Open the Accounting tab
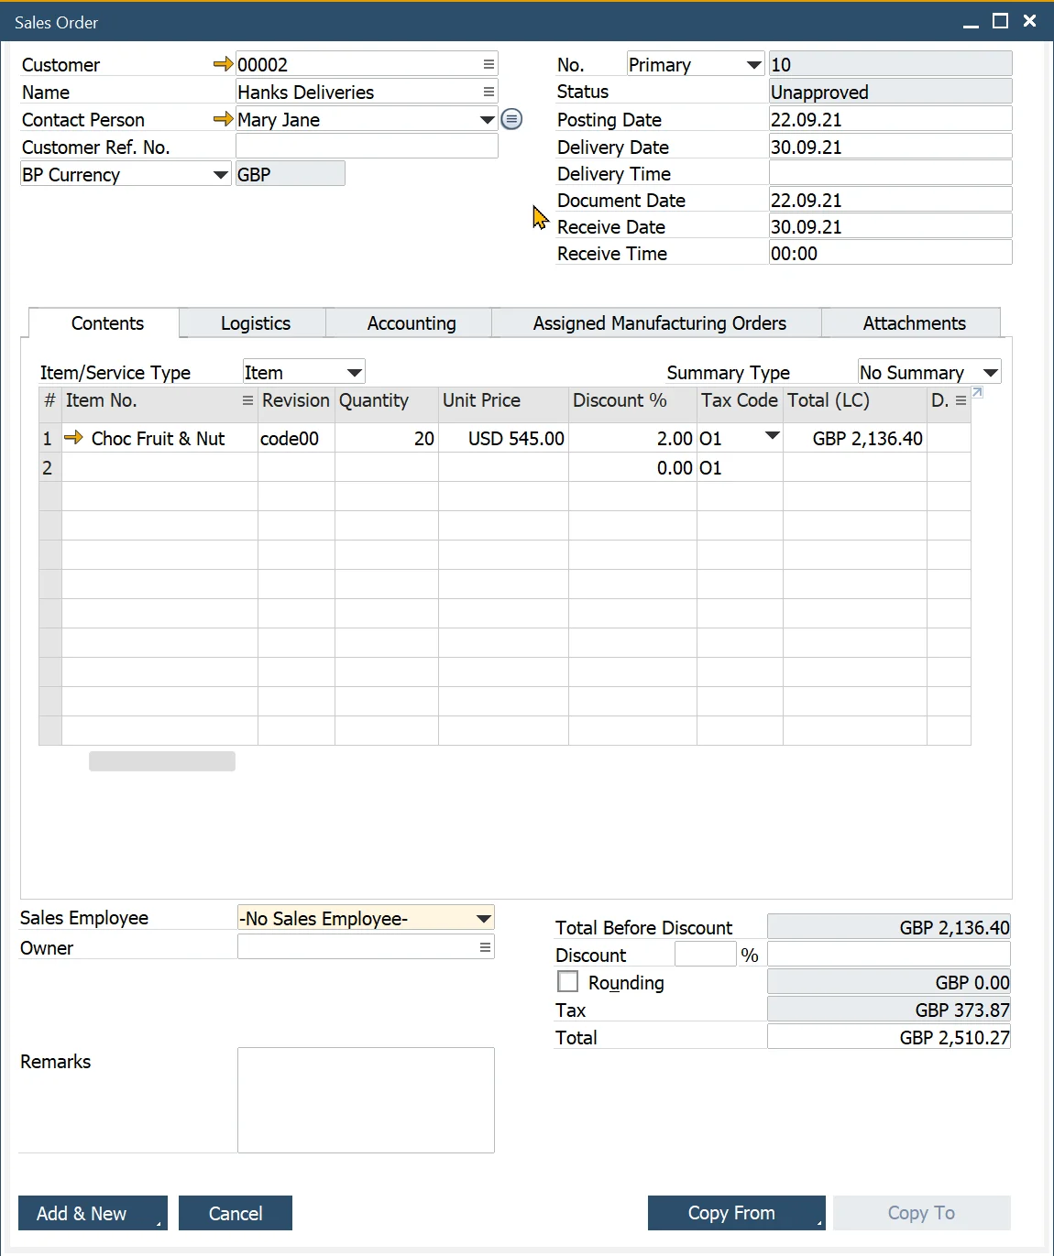 pos(411,323)
